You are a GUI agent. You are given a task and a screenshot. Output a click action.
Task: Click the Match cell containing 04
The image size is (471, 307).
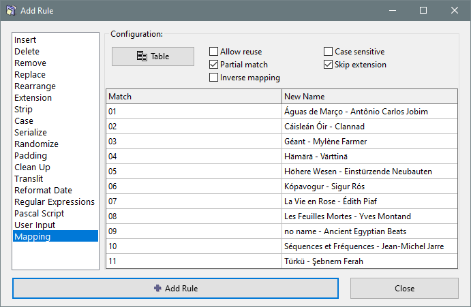click(x=194, y=157)
